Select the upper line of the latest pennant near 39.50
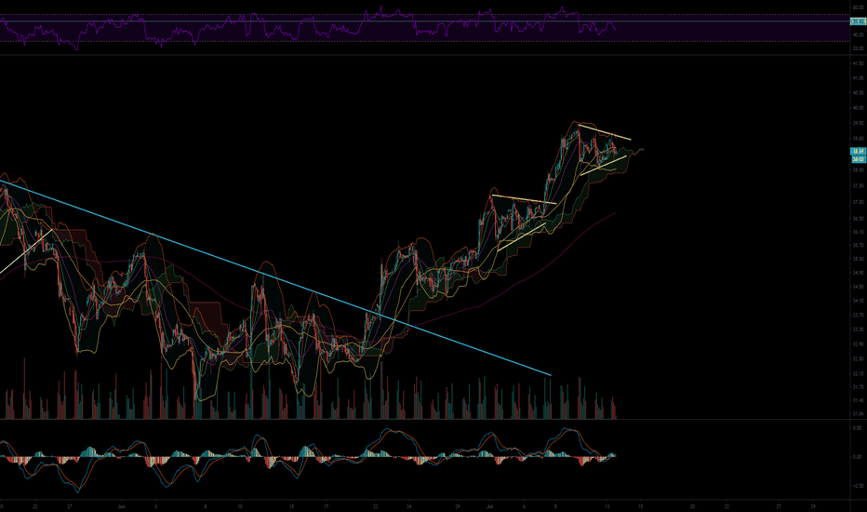 (605, 132)
